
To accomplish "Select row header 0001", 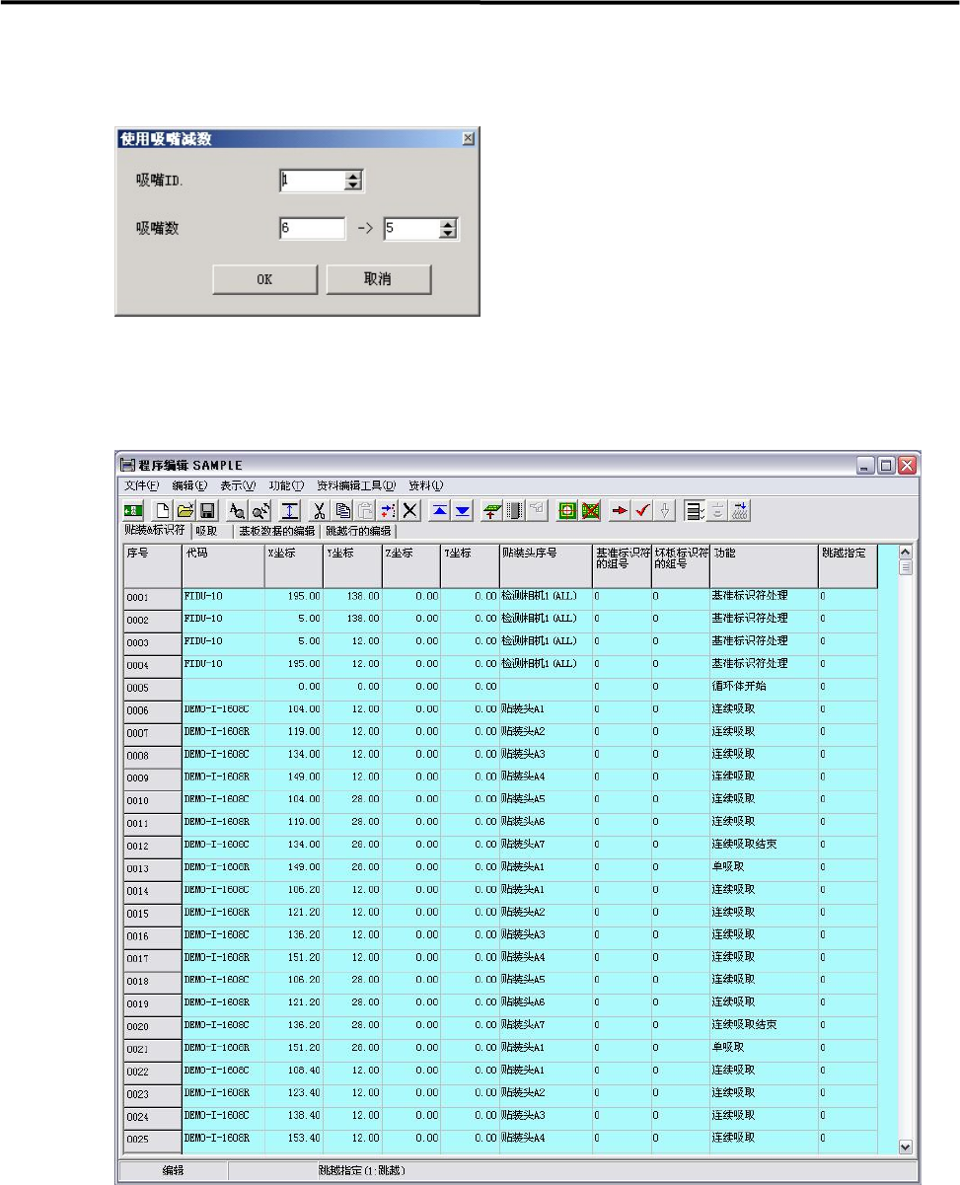I will (152, 599).
